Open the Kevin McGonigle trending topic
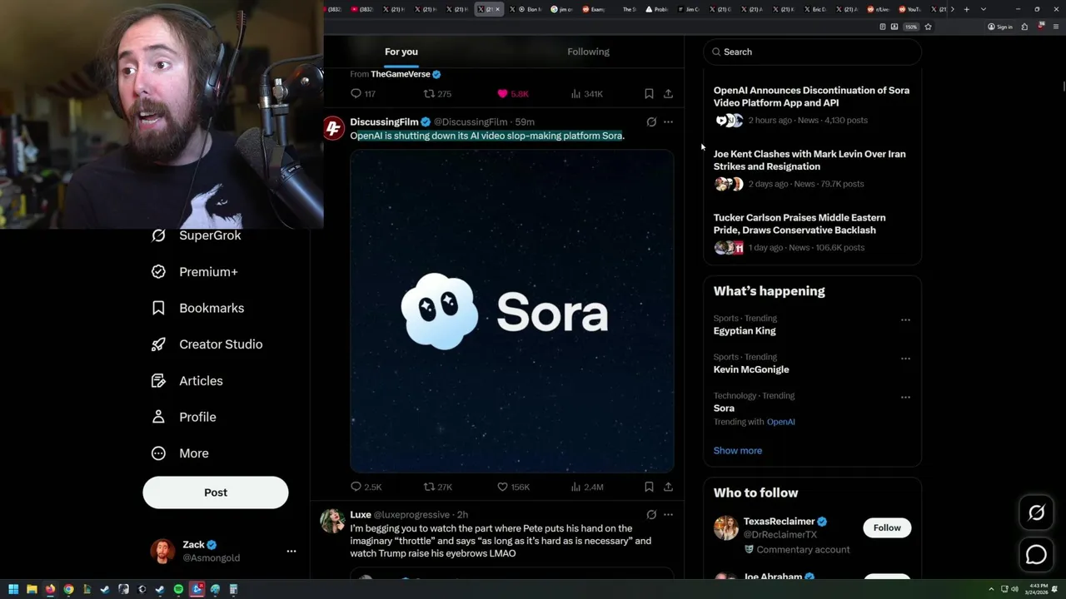1066x599 pixels. (x=751, y=369)
